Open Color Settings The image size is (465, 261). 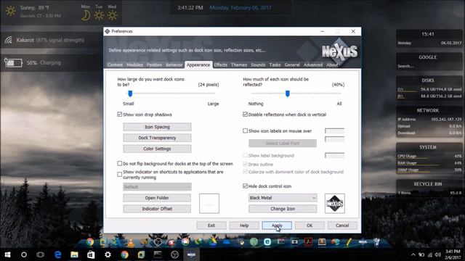(157, 149)
